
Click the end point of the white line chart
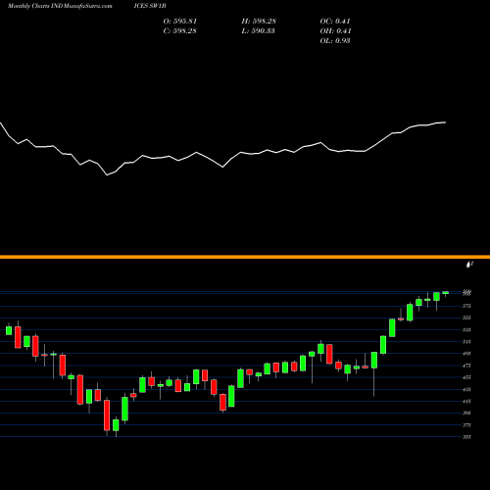446,122
